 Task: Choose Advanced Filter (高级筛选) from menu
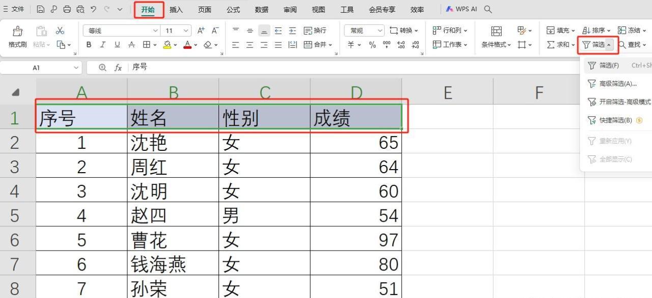(618, 84)
